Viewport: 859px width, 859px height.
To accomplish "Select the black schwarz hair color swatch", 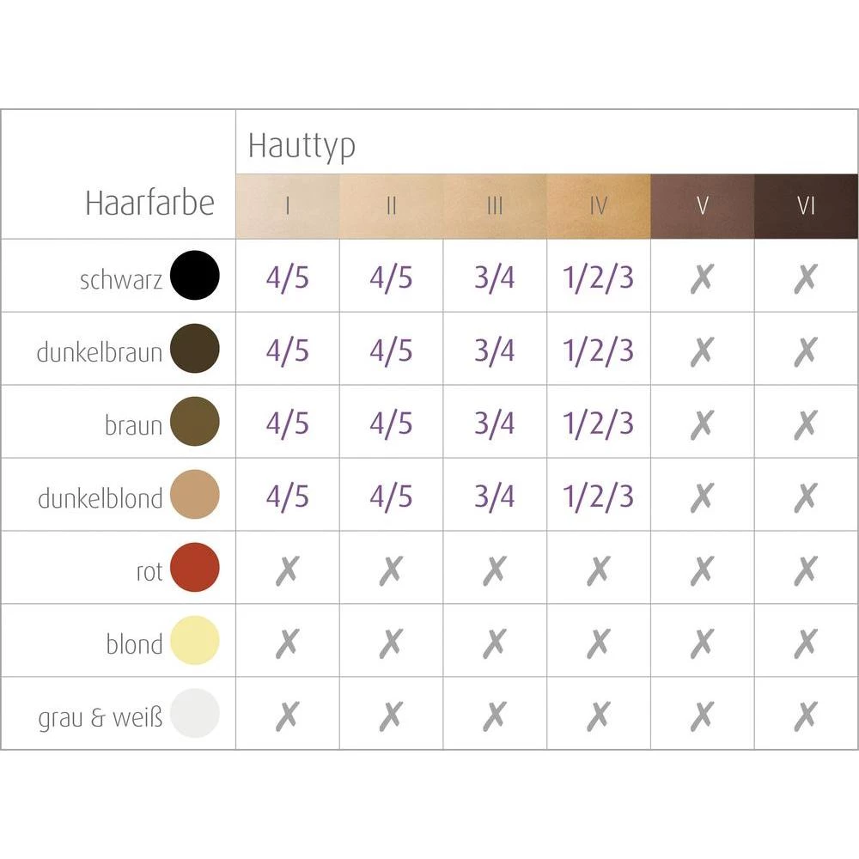I will 195,276.
